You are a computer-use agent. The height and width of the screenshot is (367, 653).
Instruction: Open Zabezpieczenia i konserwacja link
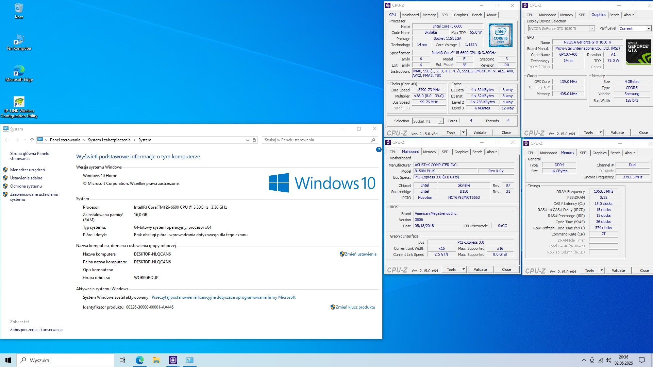click(x=36, y=330)
